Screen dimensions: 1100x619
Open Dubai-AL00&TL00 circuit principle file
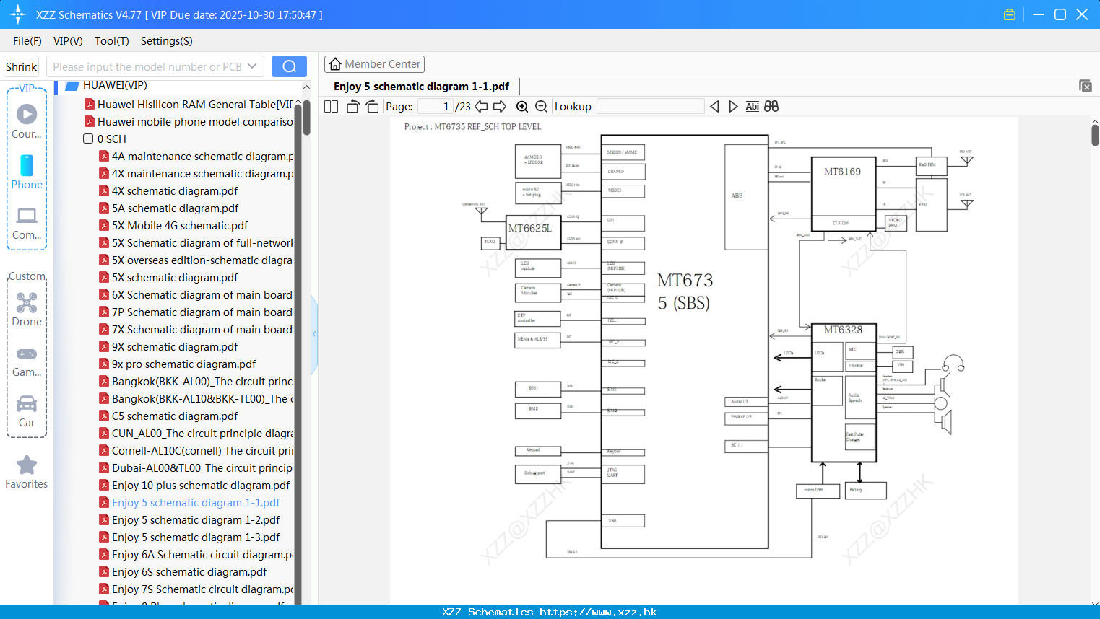(x=196, y=468)
